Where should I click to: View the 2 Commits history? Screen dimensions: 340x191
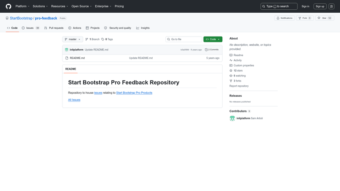tap(212, 50)
